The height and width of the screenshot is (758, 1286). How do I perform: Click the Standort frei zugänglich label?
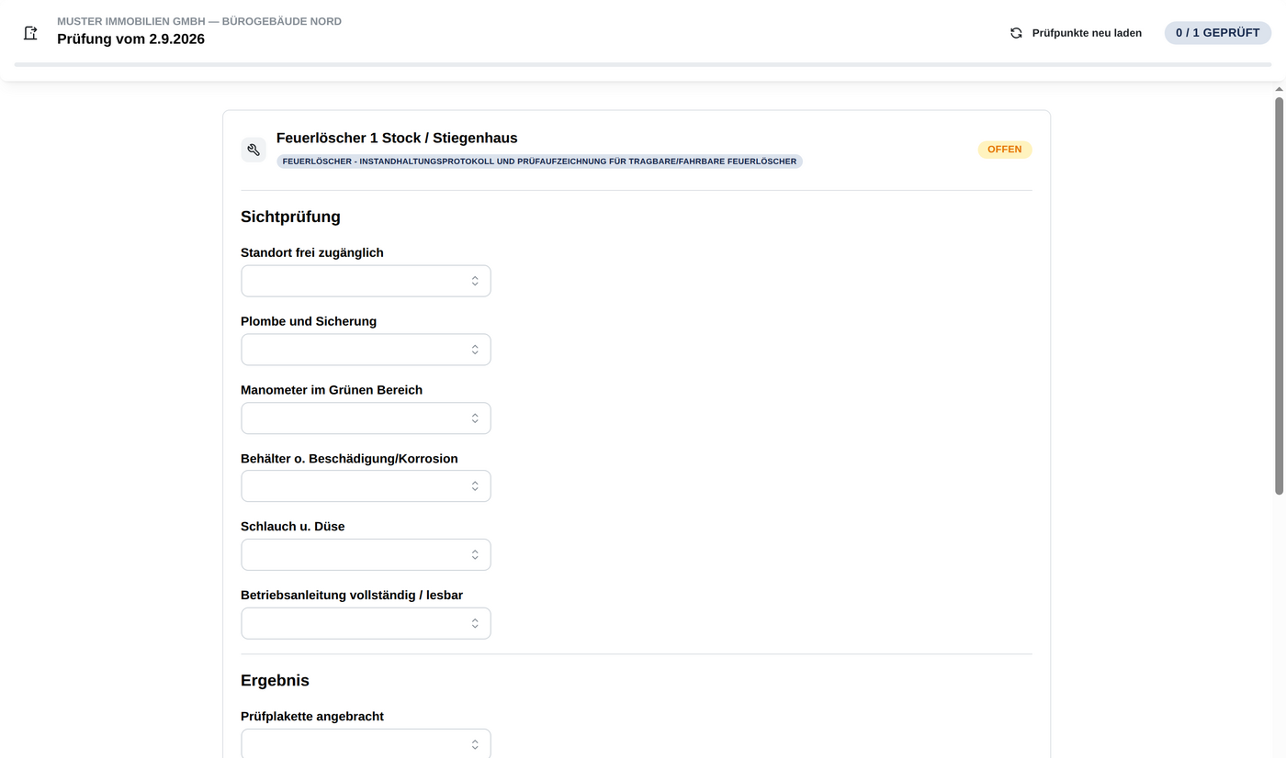click(312, 252)
